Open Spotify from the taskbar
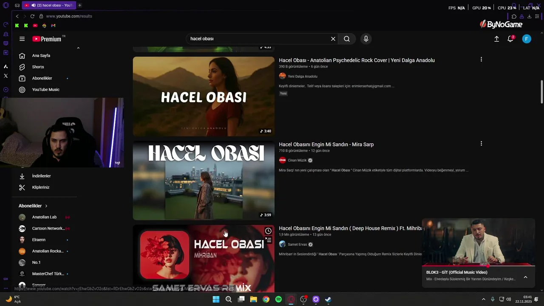The height and width of the screenshot is (306, 544). [278, 299]
